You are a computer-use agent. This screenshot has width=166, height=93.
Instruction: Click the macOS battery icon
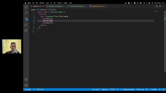pos(141,3)
